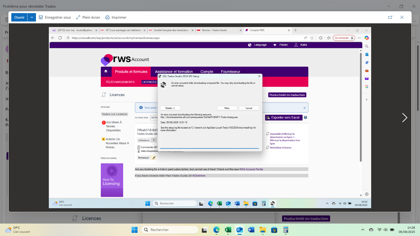
Task: Select the SDL setup icon in the inner taskbar
Action: click(x=272, y=203)
